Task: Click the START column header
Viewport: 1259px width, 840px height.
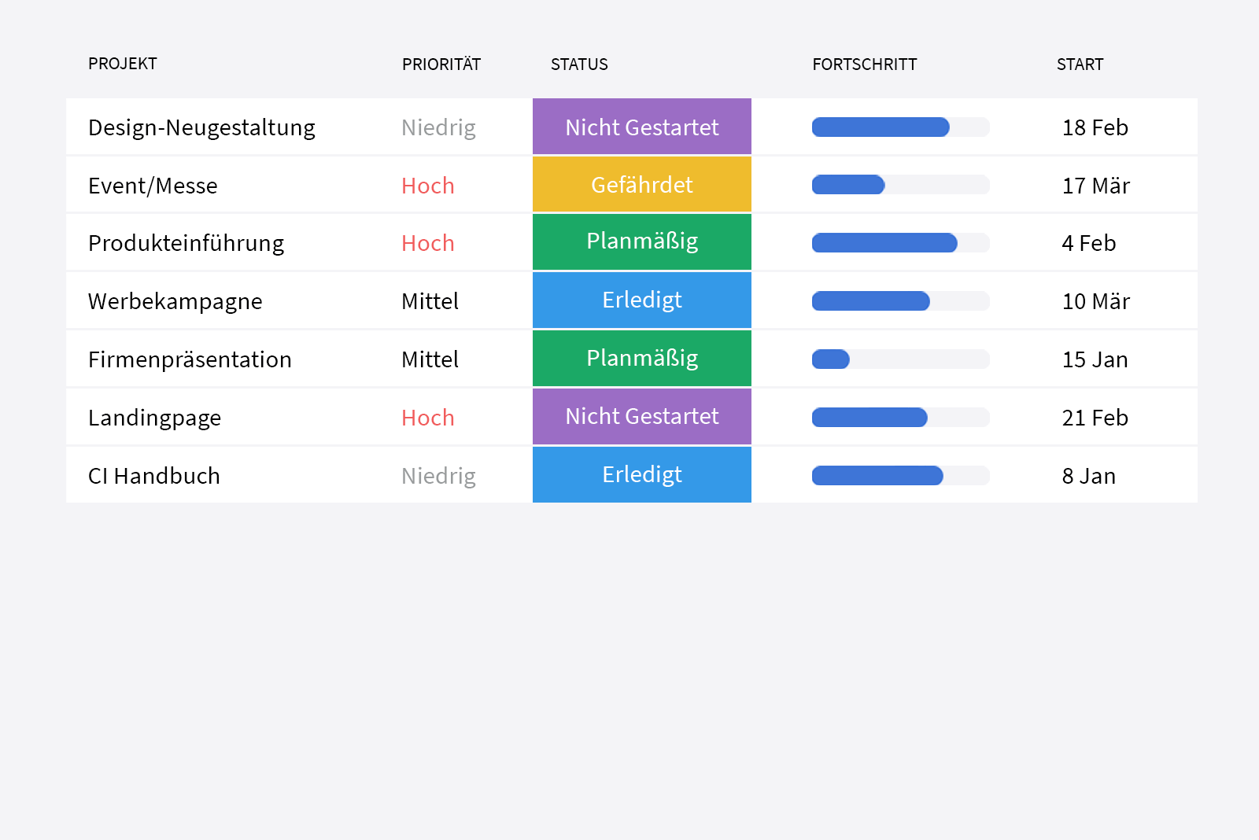Action: 1080,64
